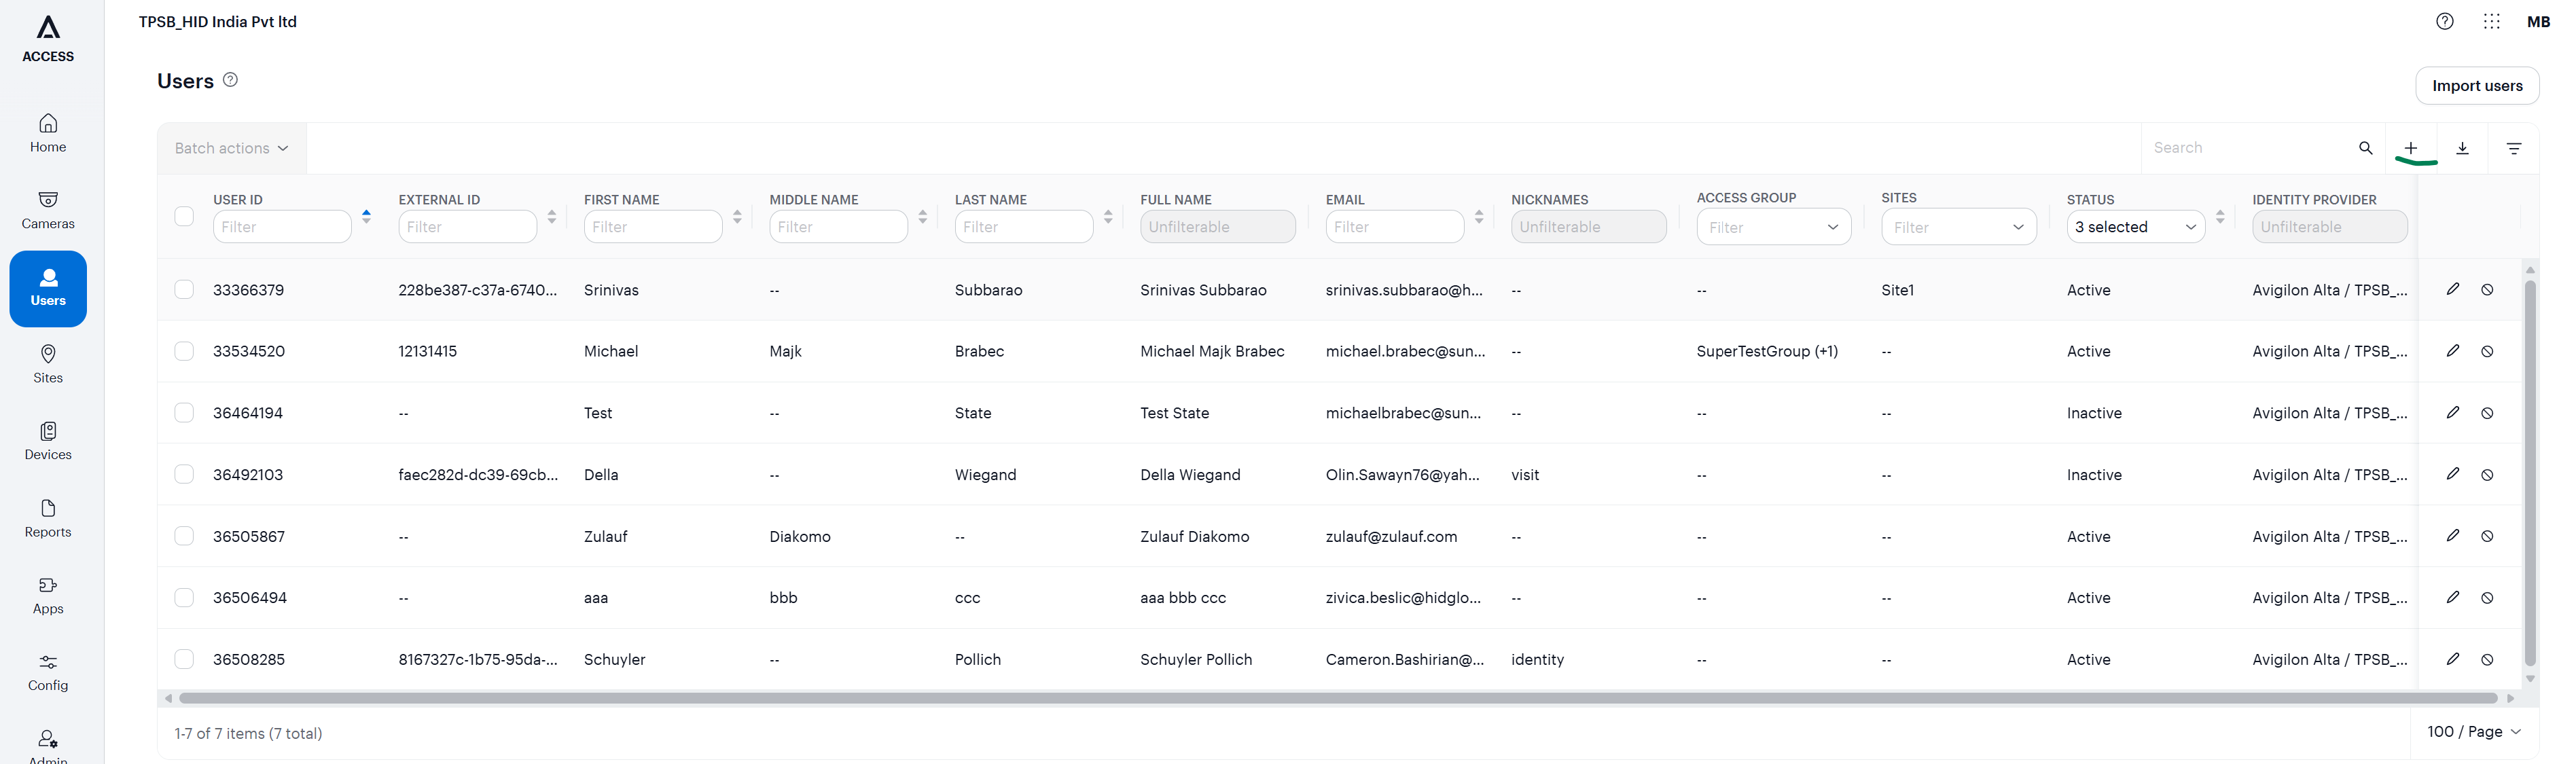Change the 100 / Page size dropdown

(2474, 732)
